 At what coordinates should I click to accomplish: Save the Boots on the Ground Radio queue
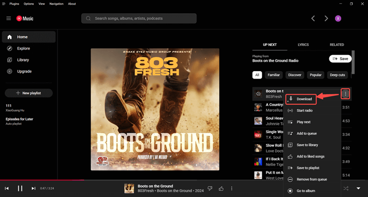(x=340, y=59)
